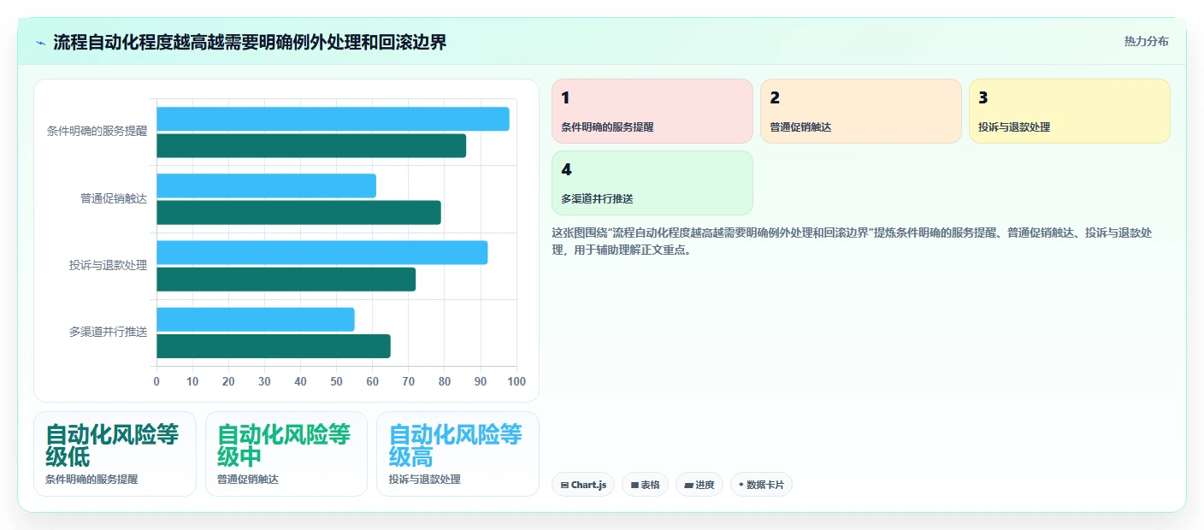Click the 数据卡片 sparkle icon

741,485
